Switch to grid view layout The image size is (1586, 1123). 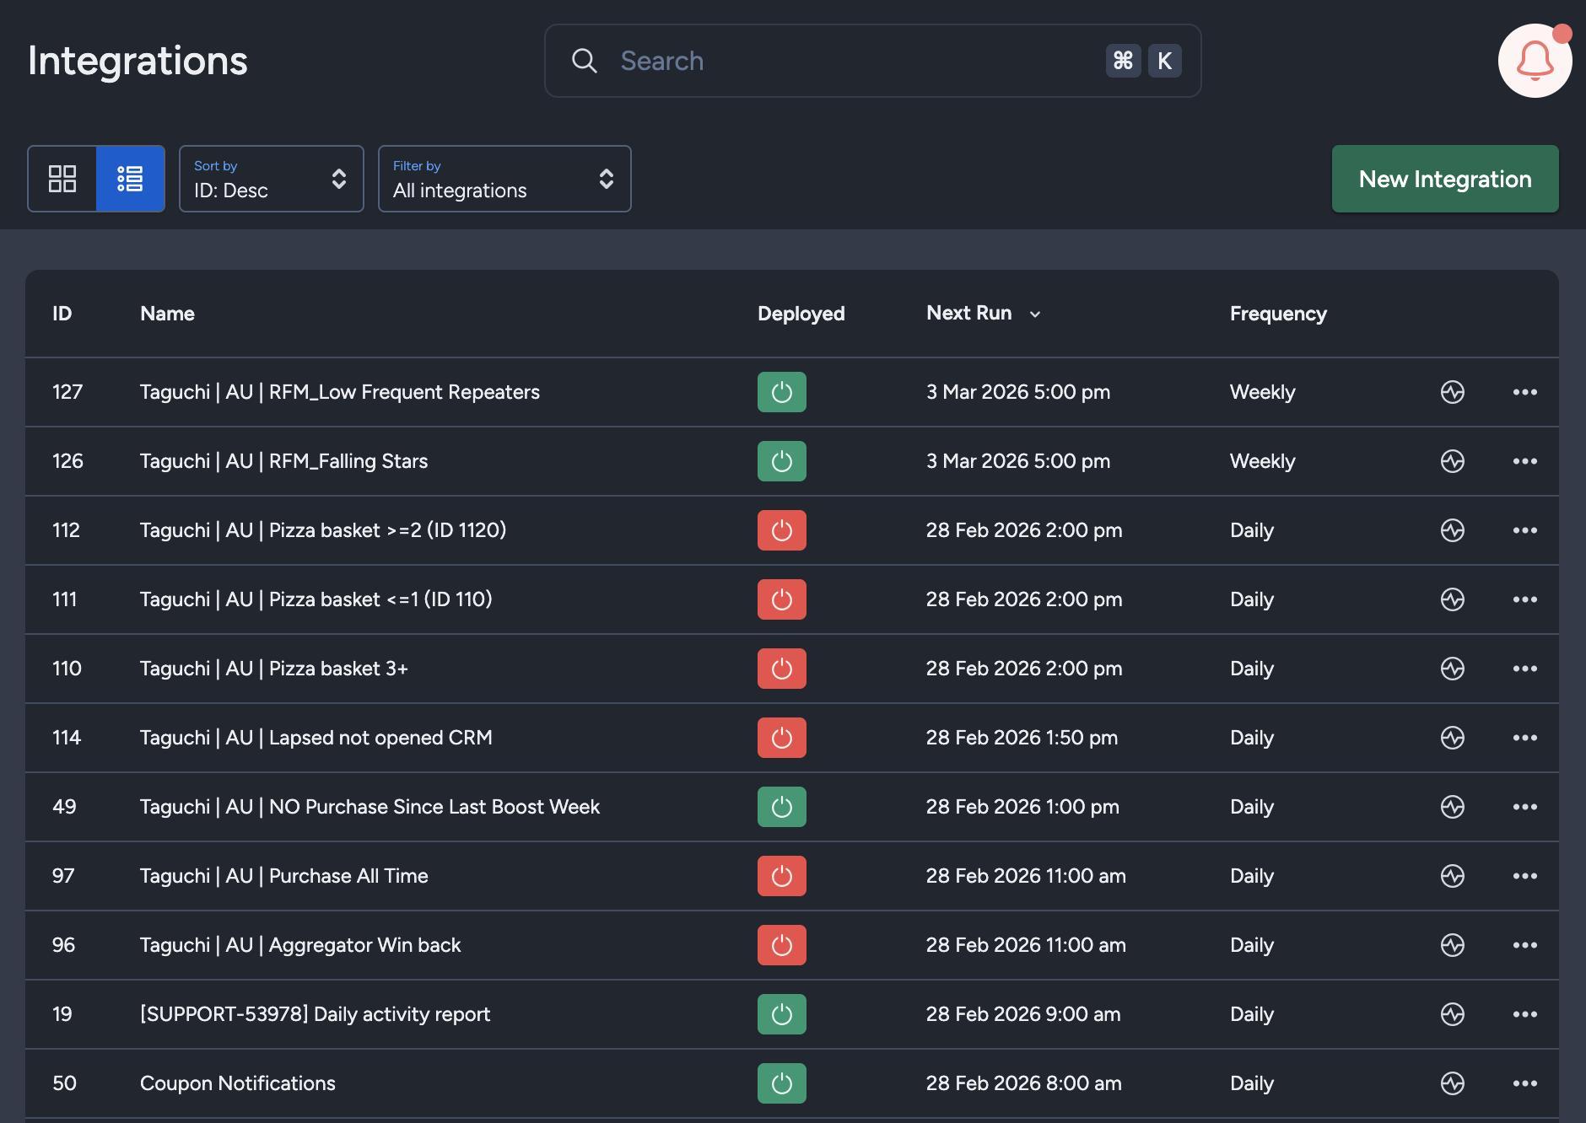click(62, 179)
